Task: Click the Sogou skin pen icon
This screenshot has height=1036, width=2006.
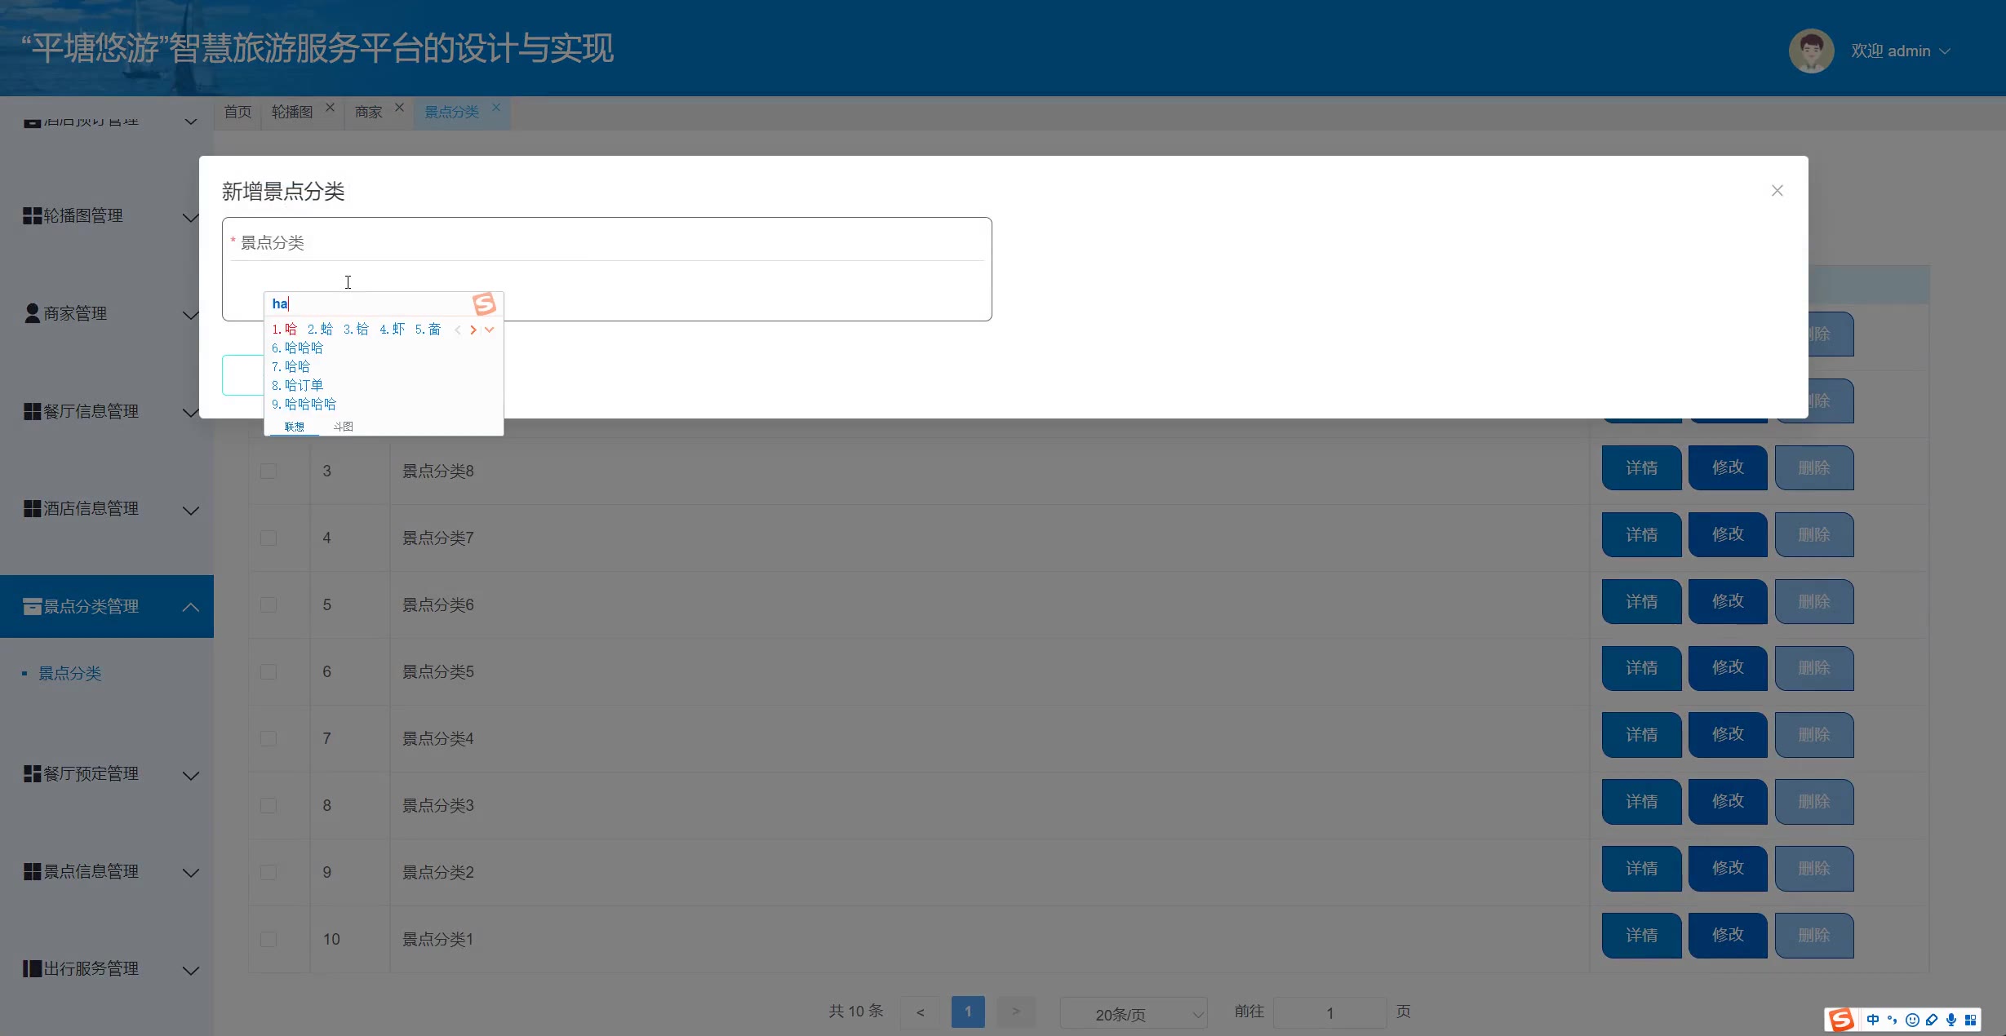Action: click(1932, 1020)
